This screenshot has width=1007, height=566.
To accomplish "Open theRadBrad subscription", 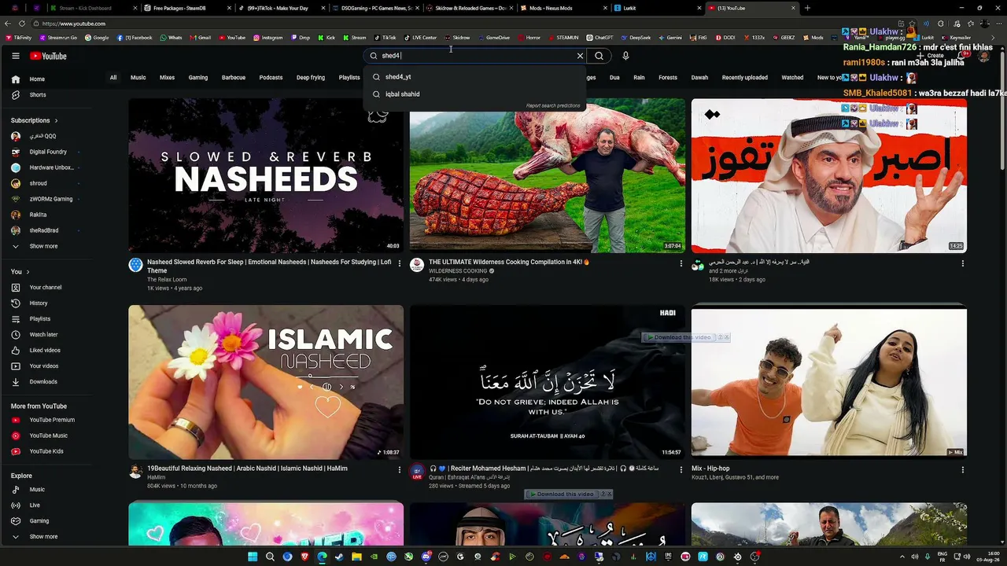I will (46, 230).
